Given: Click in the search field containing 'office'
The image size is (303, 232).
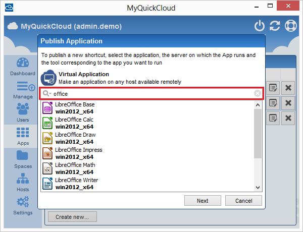Looking at the screenshot, I should click(x=151, y=94).
